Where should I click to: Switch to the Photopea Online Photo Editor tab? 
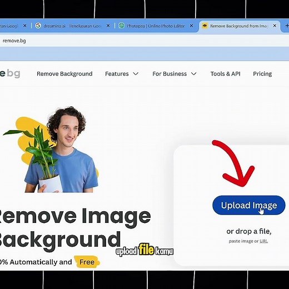156,26
